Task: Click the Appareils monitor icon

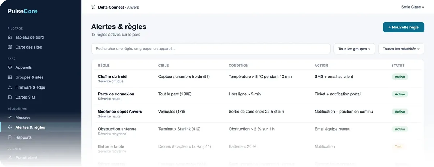Action: tap(10, 67)
